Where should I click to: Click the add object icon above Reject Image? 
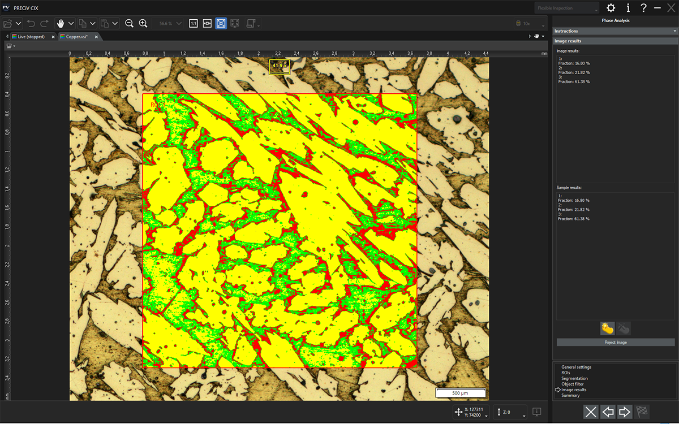click(x=607, y=328)
